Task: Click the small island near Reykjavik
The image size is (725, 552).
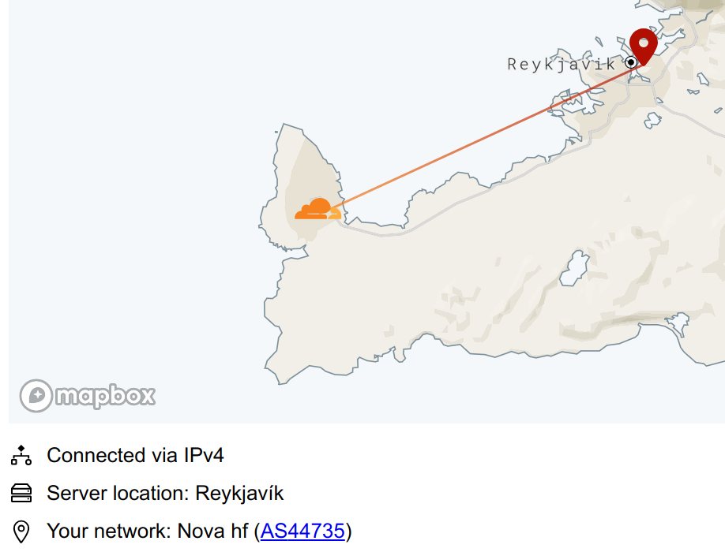Action: [652, 119]
